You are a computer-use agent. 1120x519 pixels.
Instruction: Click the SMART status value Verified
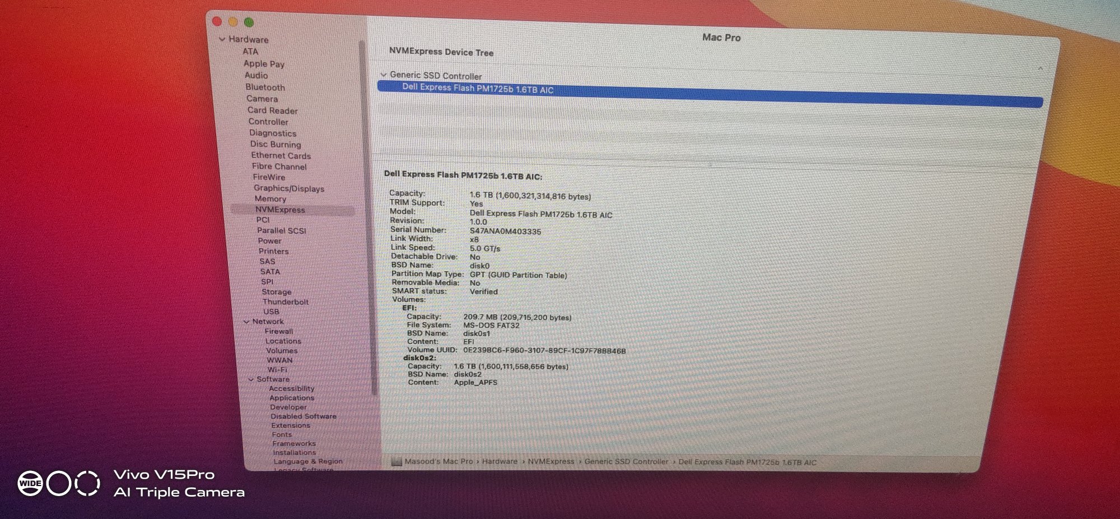pyautogui.click(x=484, y=291)
